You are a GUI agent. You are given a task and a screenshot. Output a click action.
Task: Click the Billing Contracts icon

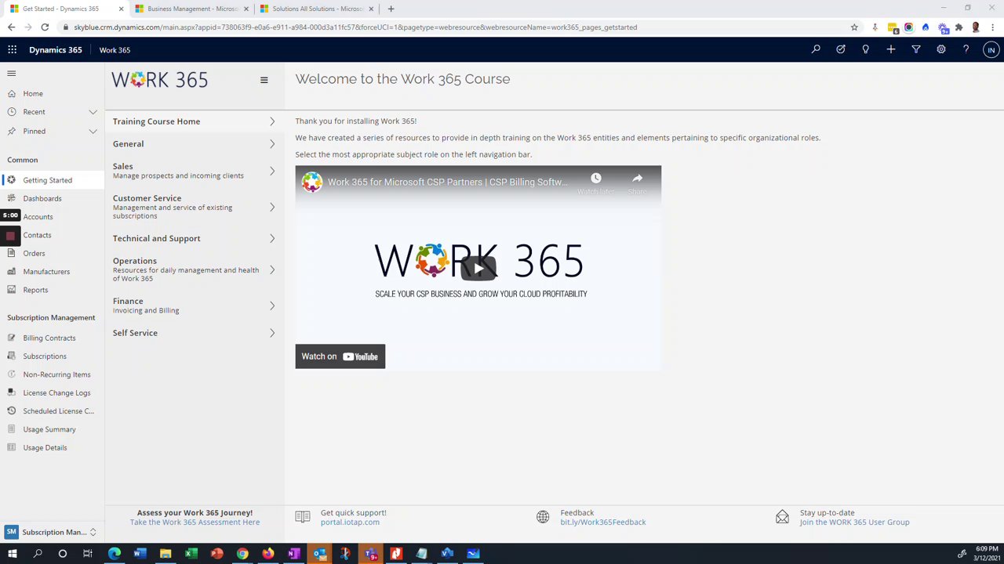12,338
